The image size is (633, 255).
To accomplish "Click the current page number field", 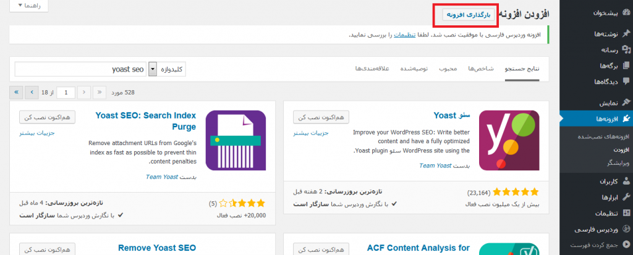I will coord(66,93).
